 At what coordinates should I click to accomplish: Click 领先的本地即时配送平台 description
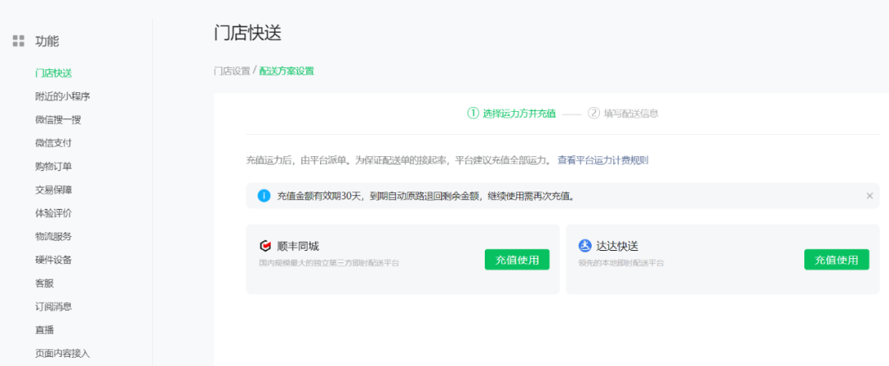[x=621, y=263]
